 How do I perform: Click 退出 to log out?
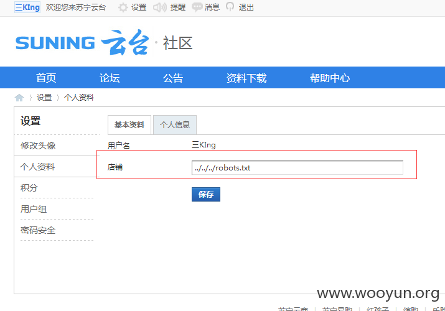(x=246, y=7)
